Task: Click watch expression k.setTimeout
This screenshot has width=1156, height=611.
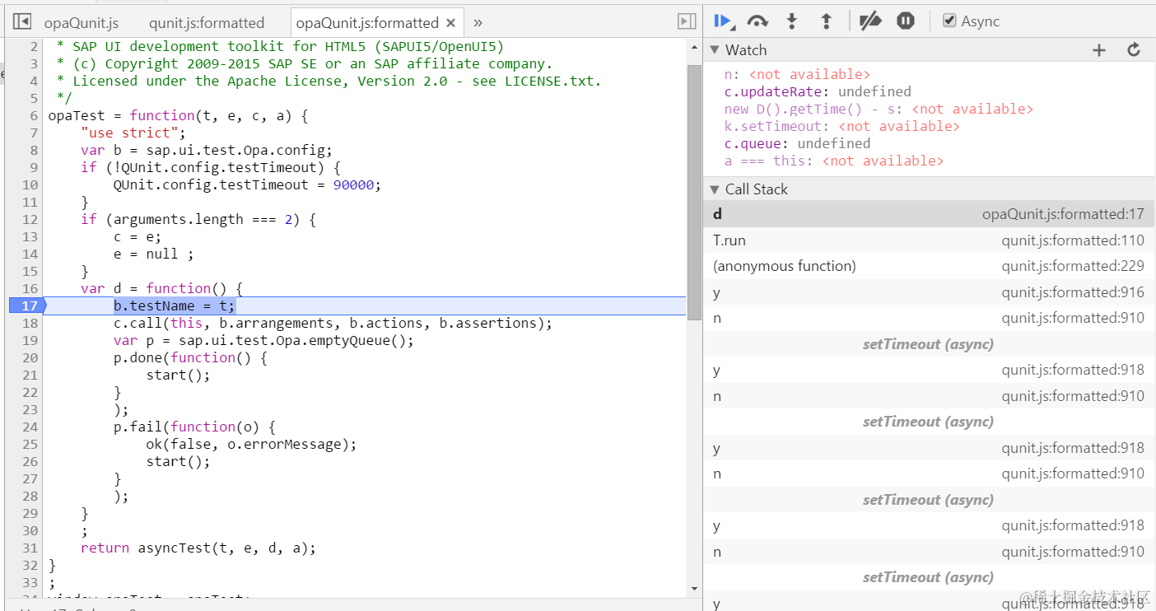Action: (x=841, y=126)
